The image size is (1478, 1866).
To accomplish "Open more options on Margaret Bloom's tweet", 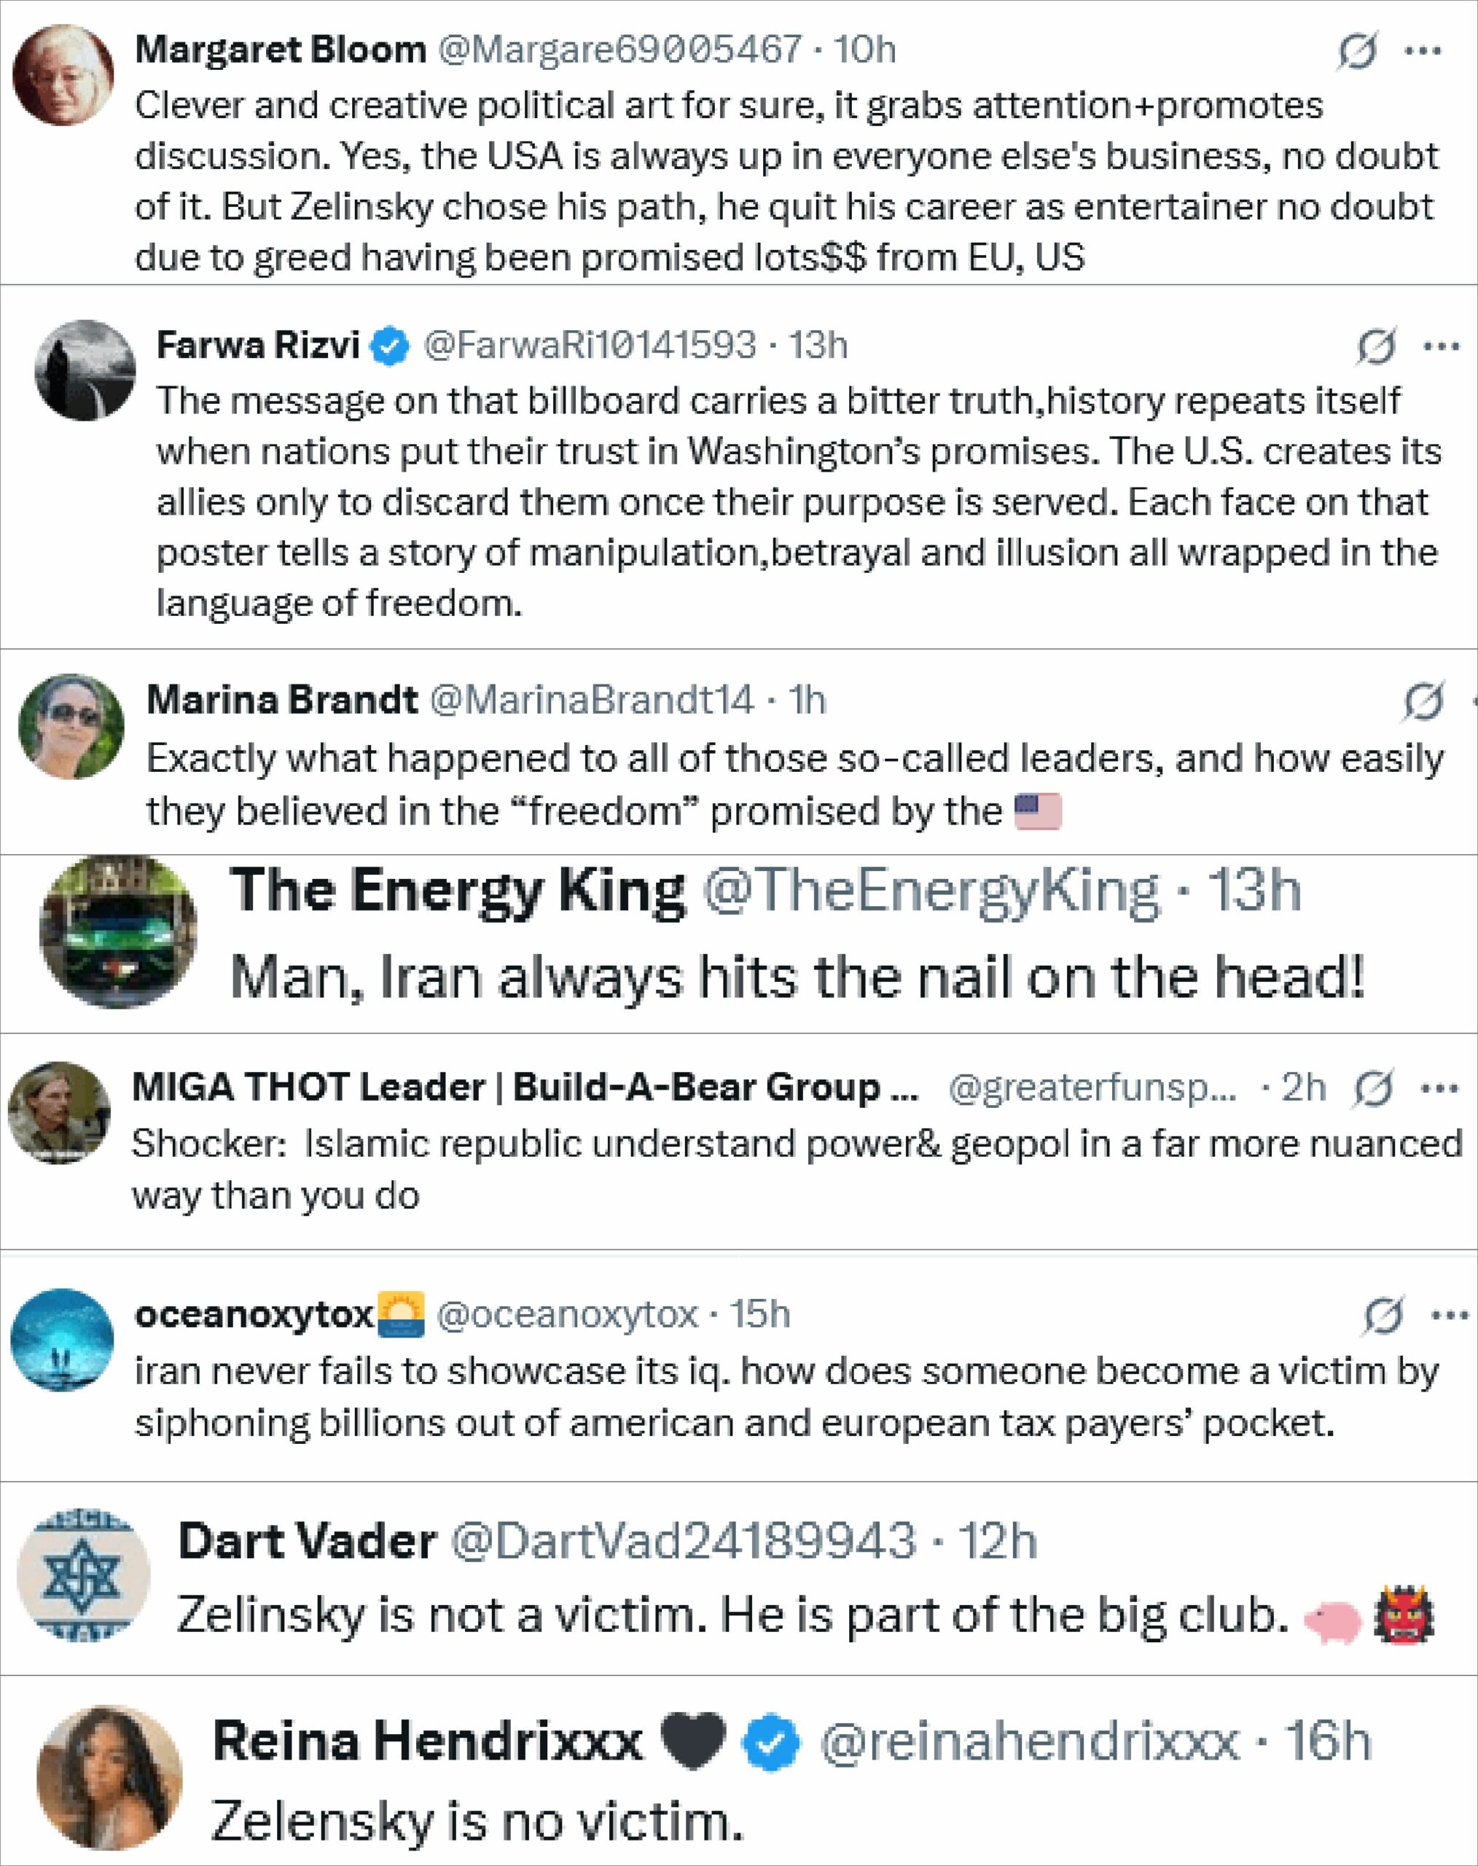I will [x=1423, y=51].
